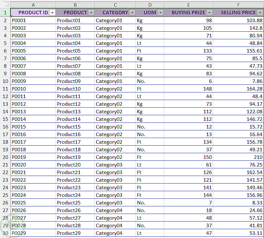Select Category02 cell in Product13 row
The height and width of the screenshot is (238, 264).
(115, 112)
